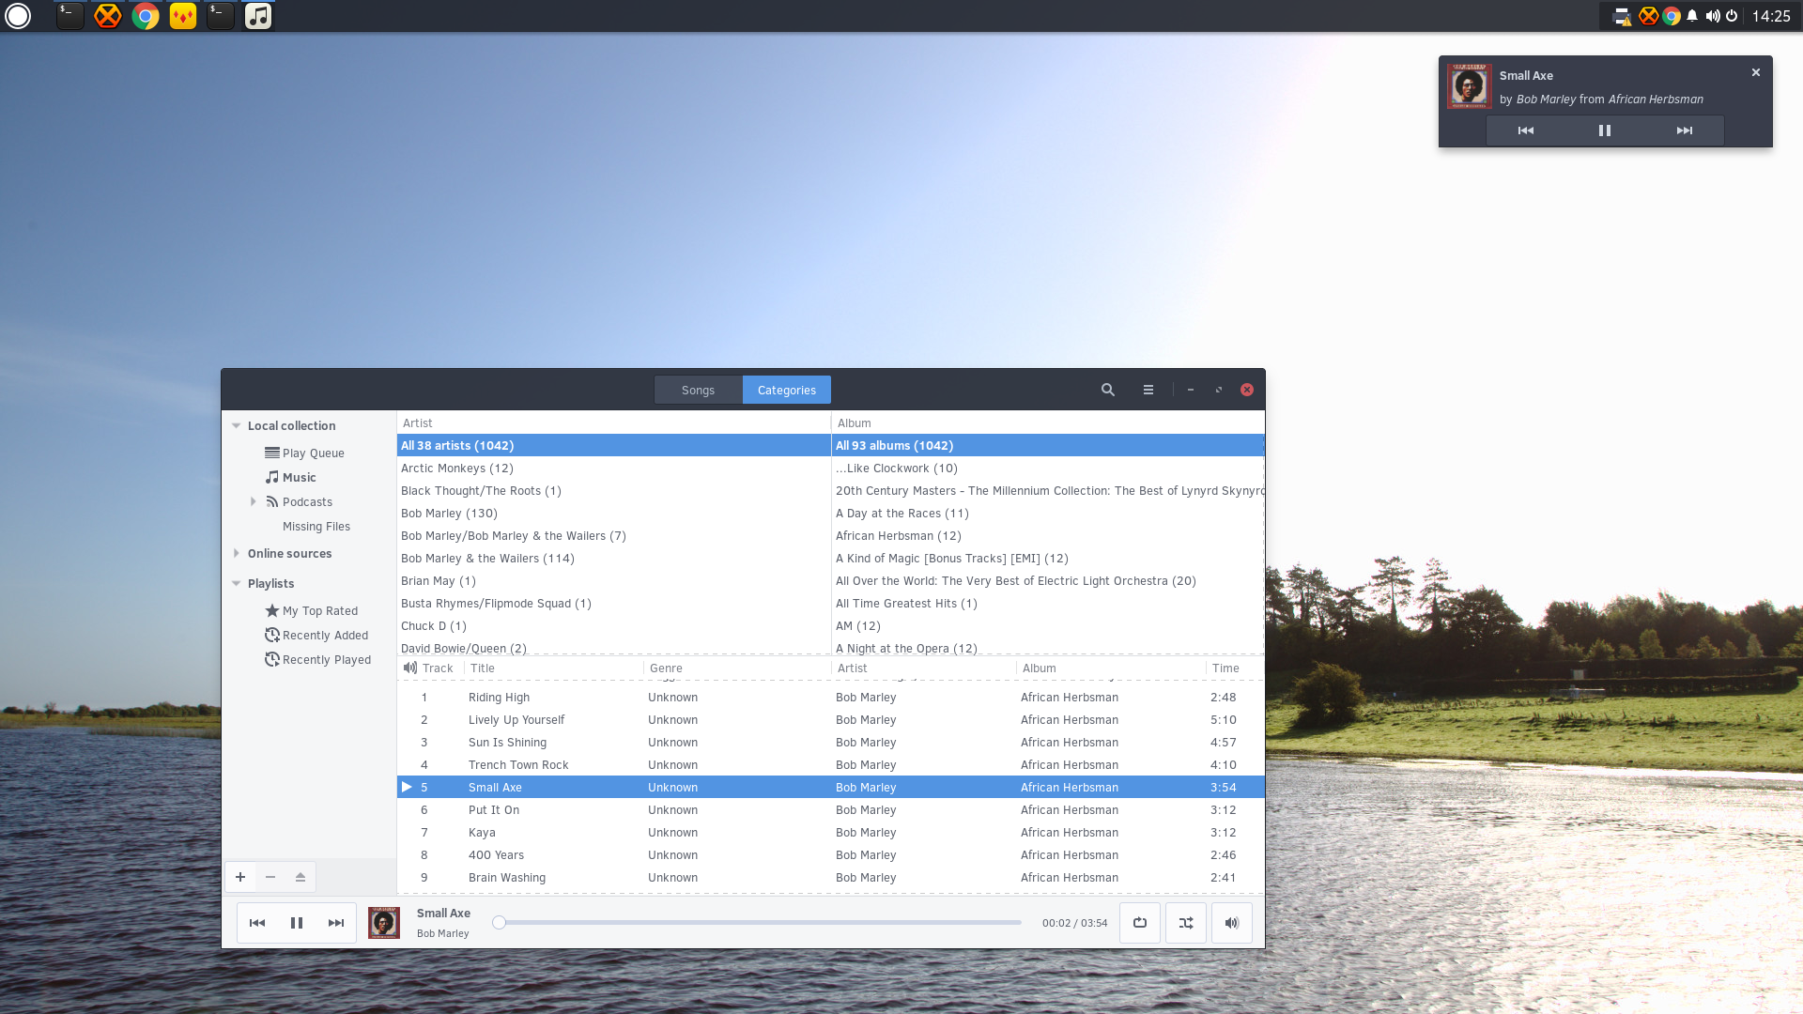The width and height of the screenshot is (1803, 1014).
Task: Select 'All 38 artists (1042)' row
Action: tap(614, 445)
